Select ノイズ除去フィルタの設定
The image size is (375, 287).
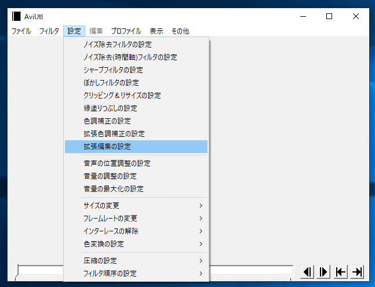(136, 45)
